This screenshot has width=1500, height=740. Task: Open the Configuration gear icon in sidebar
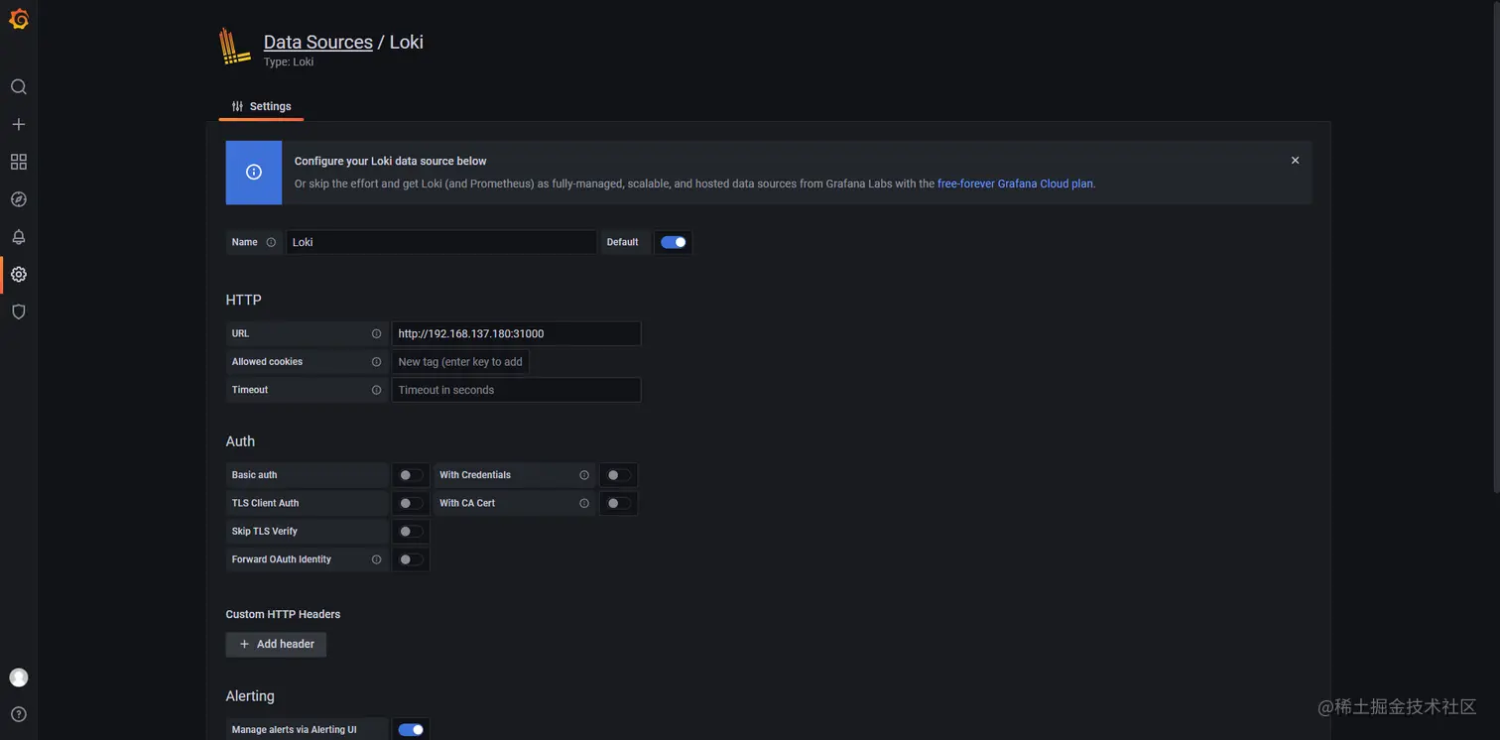click(18, 275)
